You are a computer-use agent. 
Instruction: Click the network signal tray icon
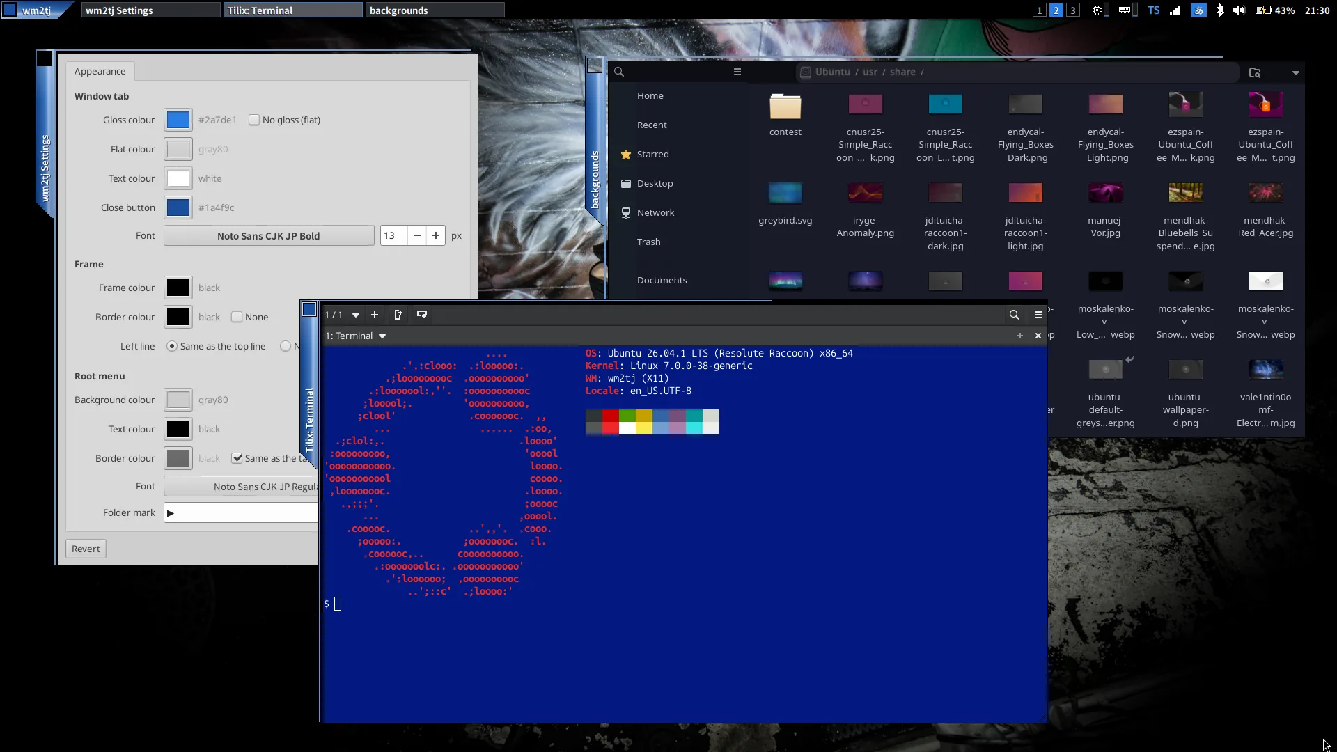tap(1175, 10)
